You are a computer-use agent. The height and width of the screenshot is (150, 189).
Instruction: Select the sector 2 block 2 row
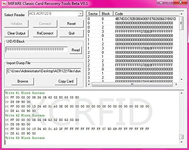[133, 61]
